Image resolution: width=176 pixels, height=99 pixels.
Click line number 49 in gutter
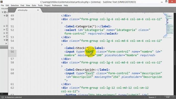(x=12, y=16)
